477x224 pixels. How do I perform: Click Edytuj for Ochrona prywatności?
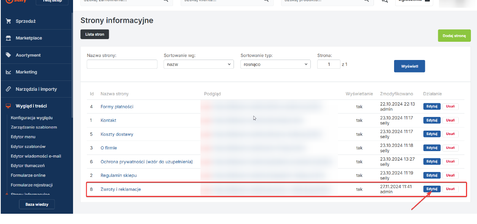pos(432,161)
